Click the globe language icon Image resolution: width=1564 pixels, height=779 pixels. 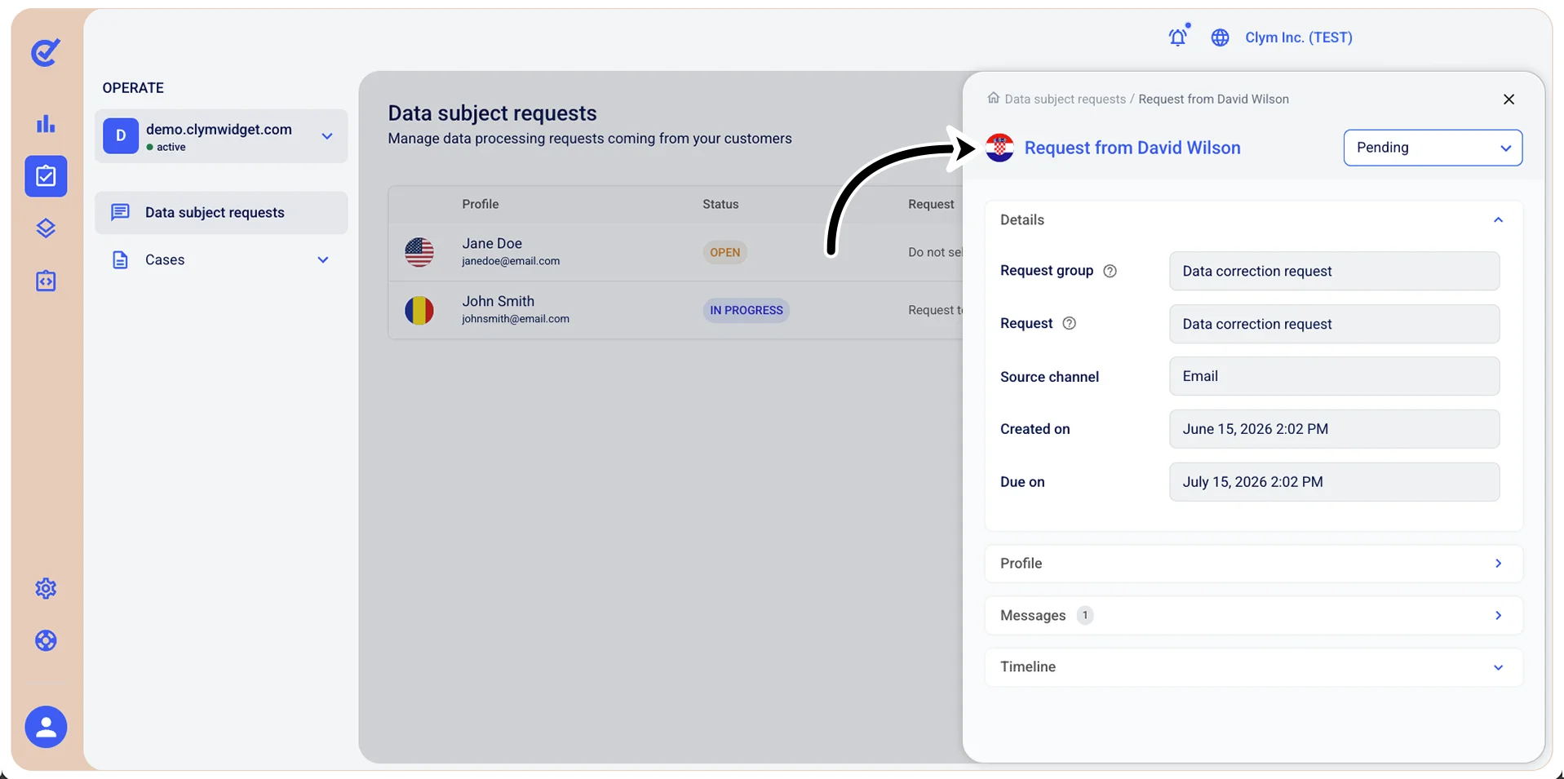click(1220, 38)
